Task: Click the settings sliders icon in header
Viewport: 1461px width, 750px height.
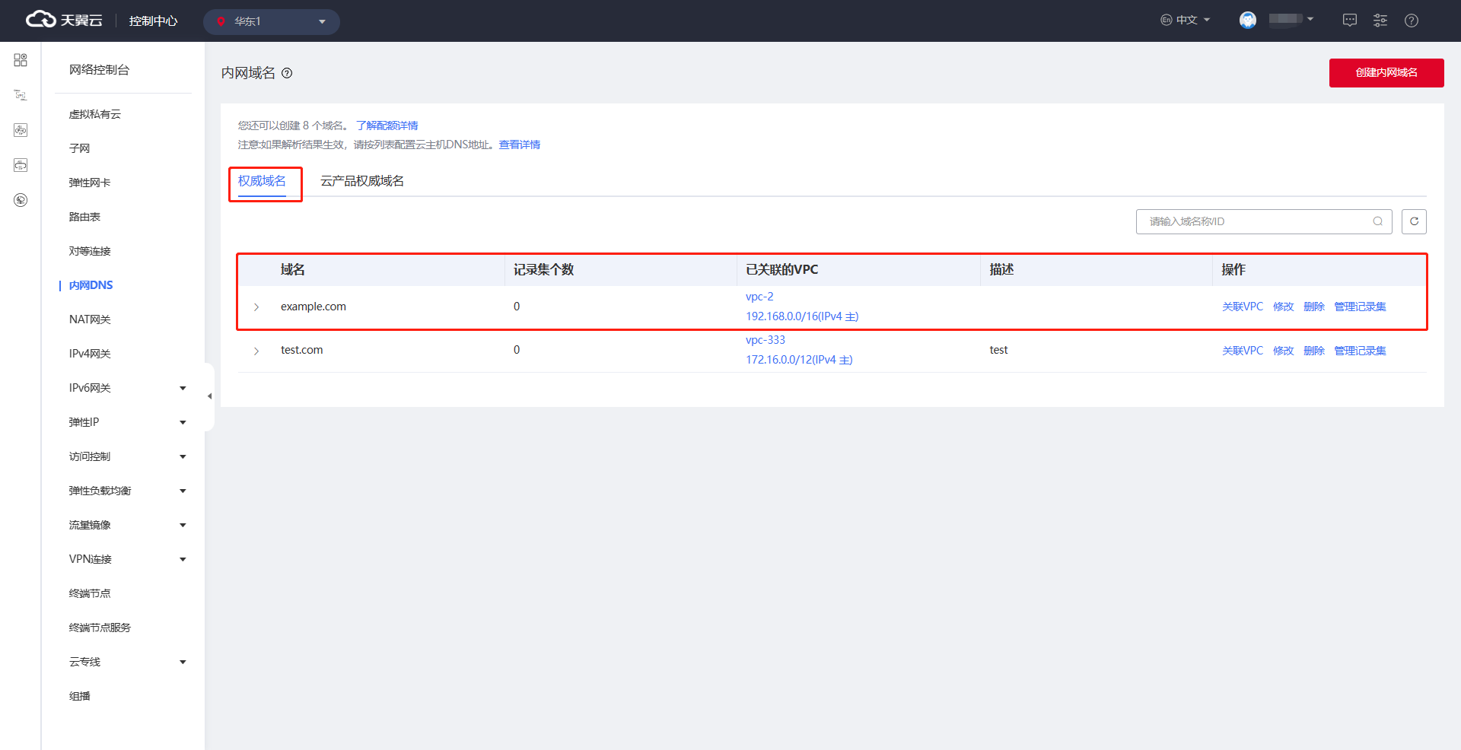Action: 1380,21
